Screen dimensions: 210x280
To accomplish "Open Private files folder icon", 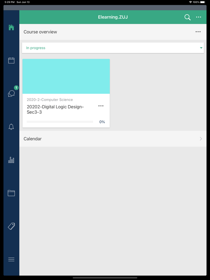I will pyautogui.click(x=11, y=193).
